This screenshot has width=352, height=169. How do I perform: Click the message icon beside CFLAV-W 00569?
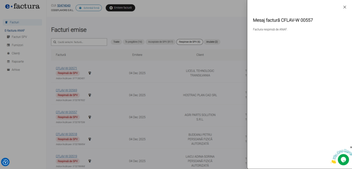90,95
